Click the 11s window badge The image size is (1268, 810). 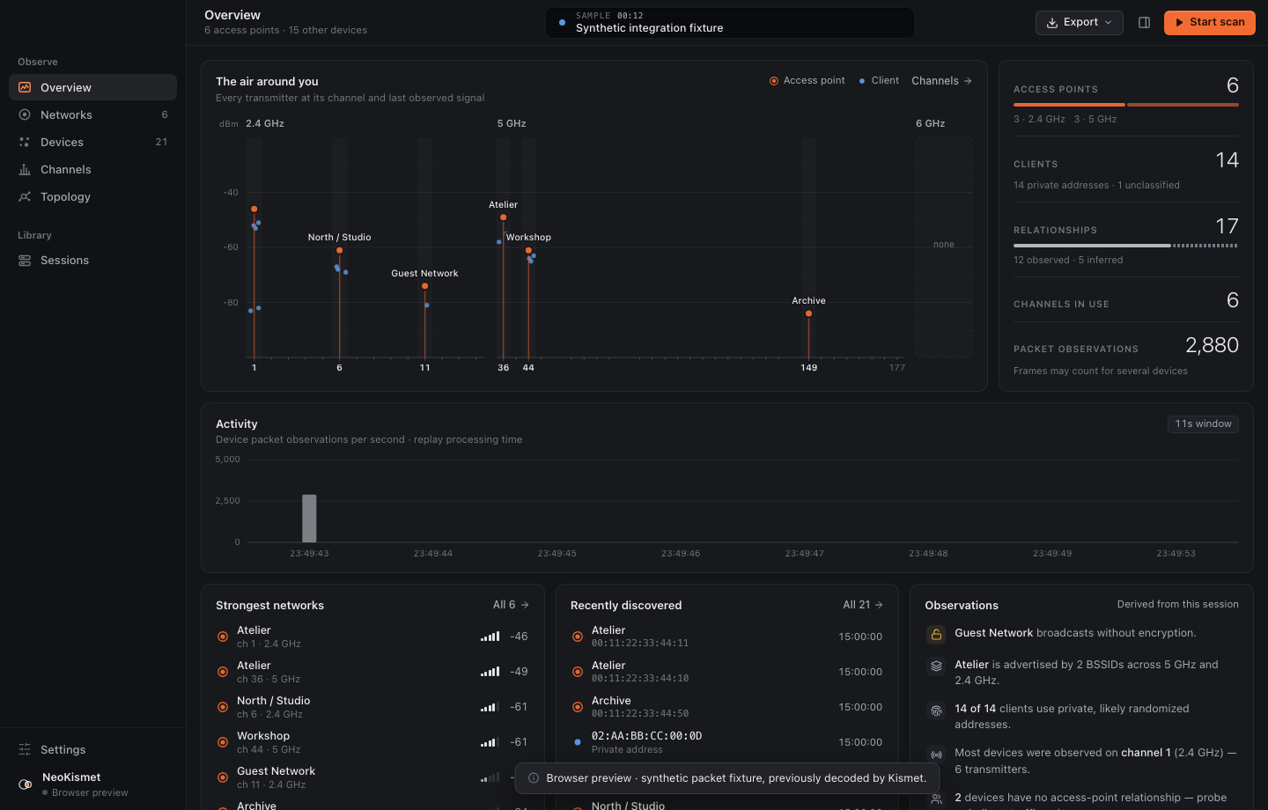tap(1203, 423)
